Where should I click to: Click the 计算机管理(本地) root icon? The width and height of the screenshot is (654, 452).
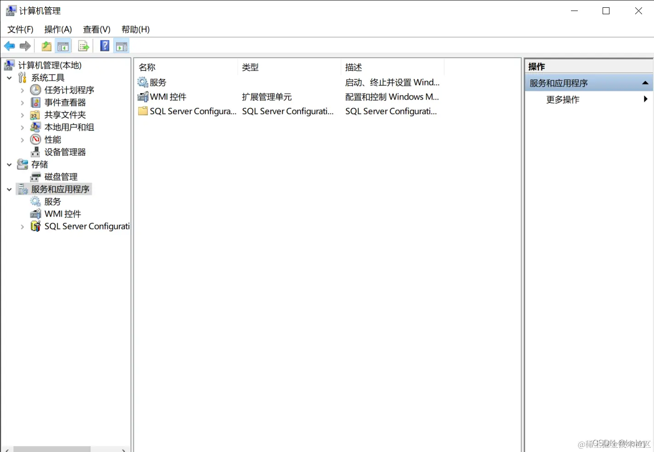[x=10, y=65]
